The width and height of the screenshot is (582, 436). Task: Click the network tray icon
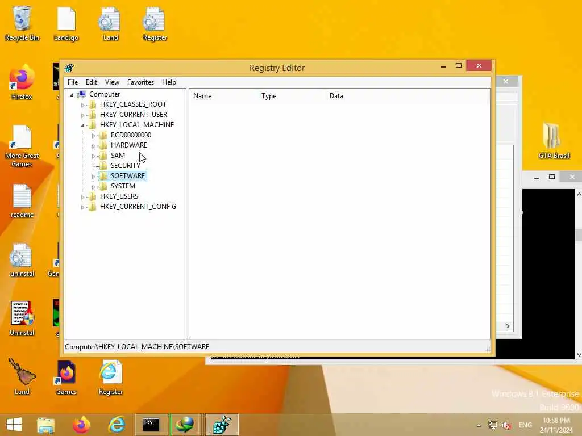[493, 425]
